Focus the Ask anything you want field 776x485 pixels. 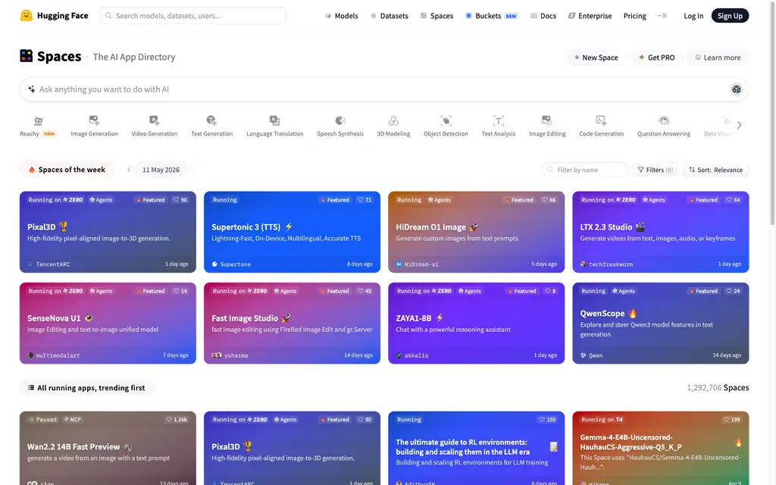pos(383,89)
